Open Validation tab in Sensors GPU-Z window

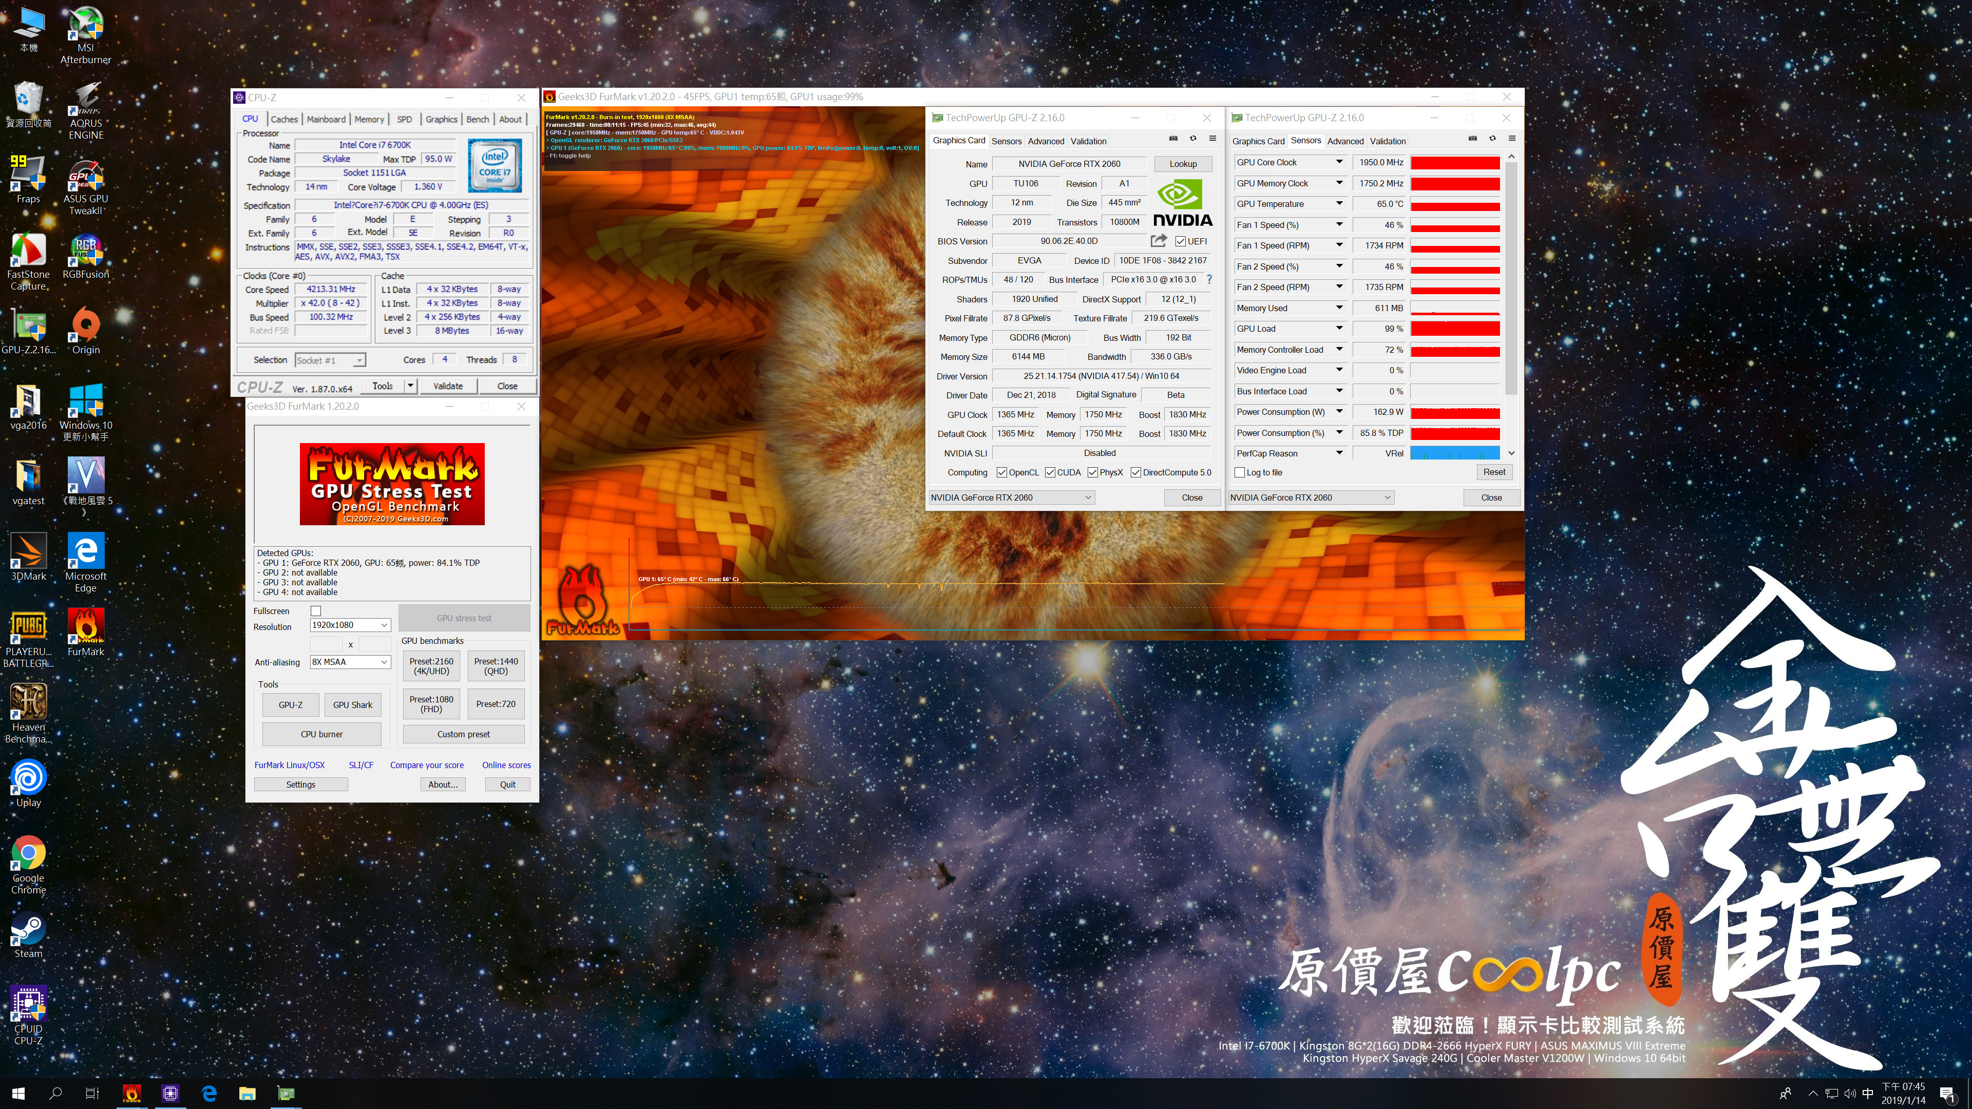1388,141
